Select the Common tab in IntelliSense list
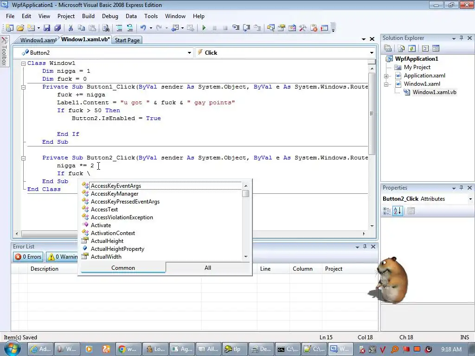The height and width of the screenshot is (356, 475). tap(123, 267)
